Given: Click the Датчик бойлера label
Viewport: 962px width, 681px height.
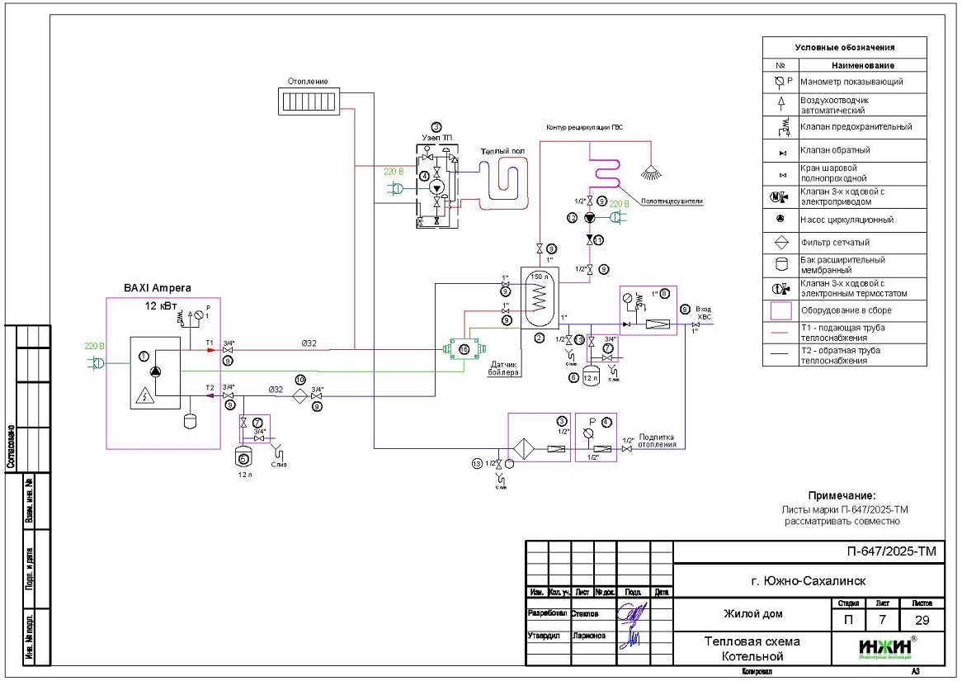Looking at the screenshot, I should click(x=505, y=368).
